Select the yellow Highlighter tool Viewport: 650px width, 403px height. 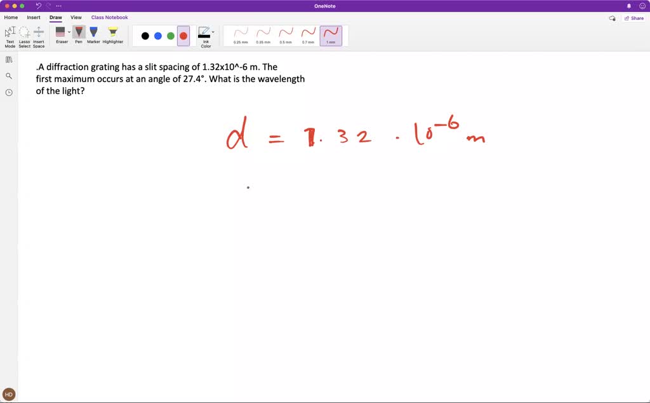click(113, 35)
